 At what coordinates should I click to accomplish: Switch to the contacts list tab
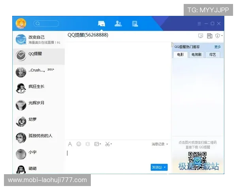click(x=118, y=24)
